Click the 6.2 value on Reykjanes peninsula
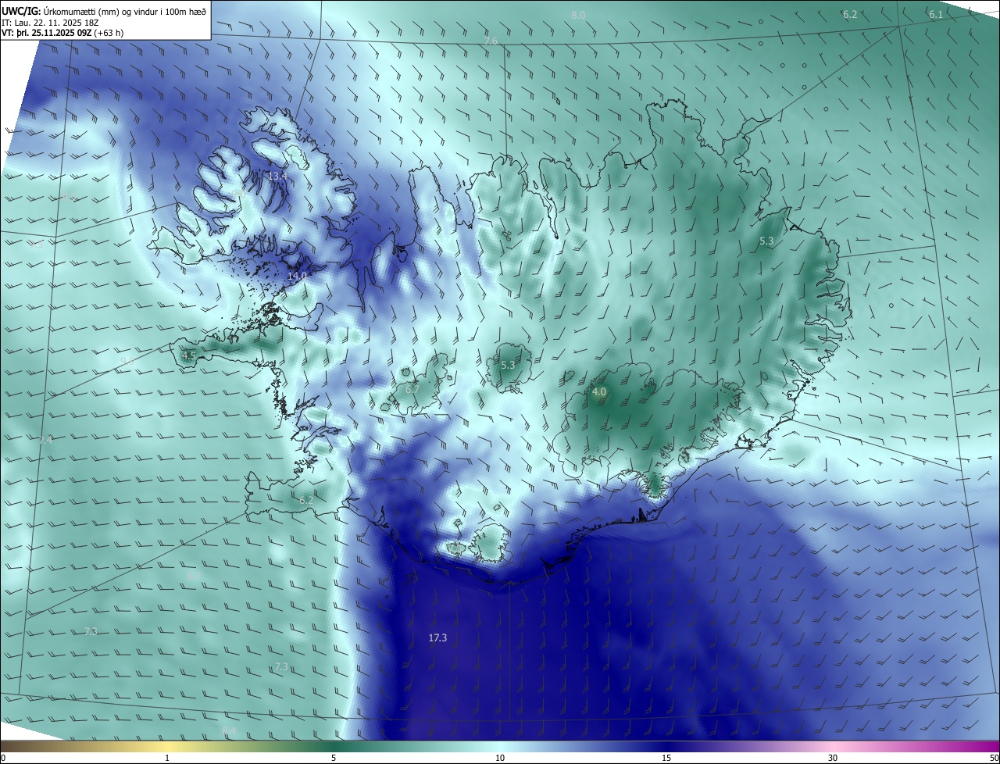 coord(306,500)
